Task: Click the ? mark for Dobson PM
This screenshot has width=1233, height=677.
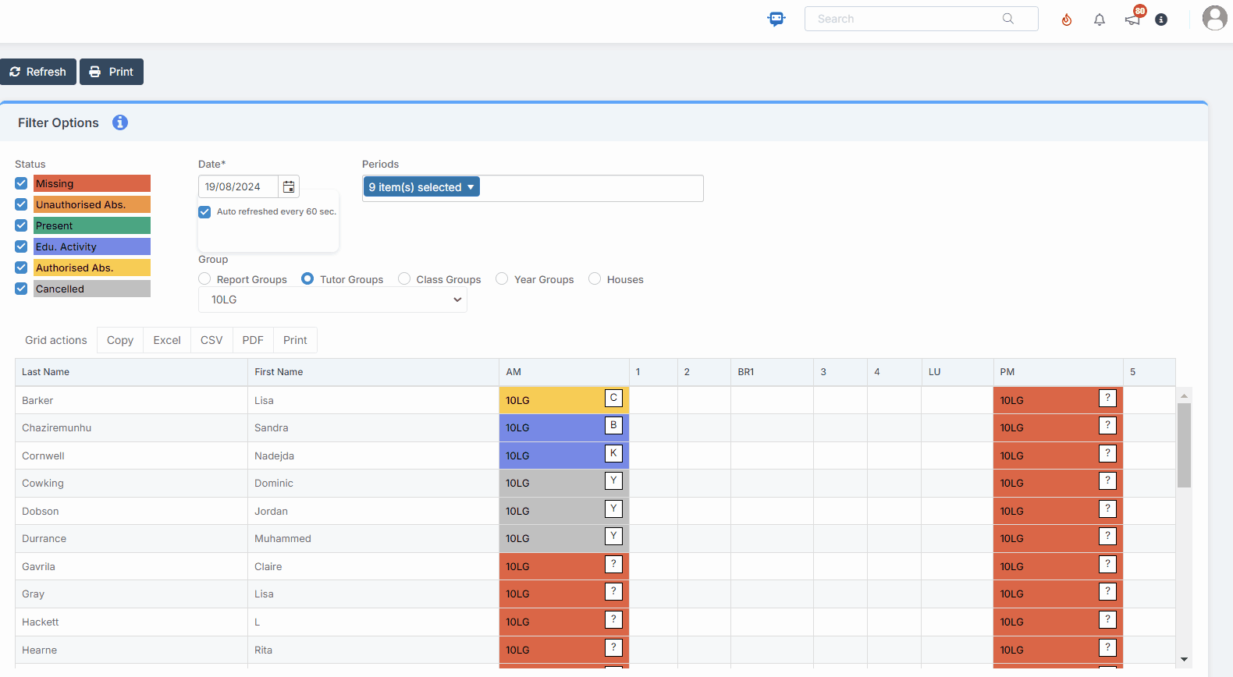Action: (1107, 509)
